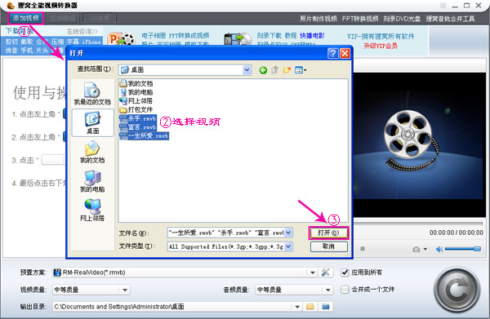Open 刻录DVD光盘 tool

tap(402, 19)
